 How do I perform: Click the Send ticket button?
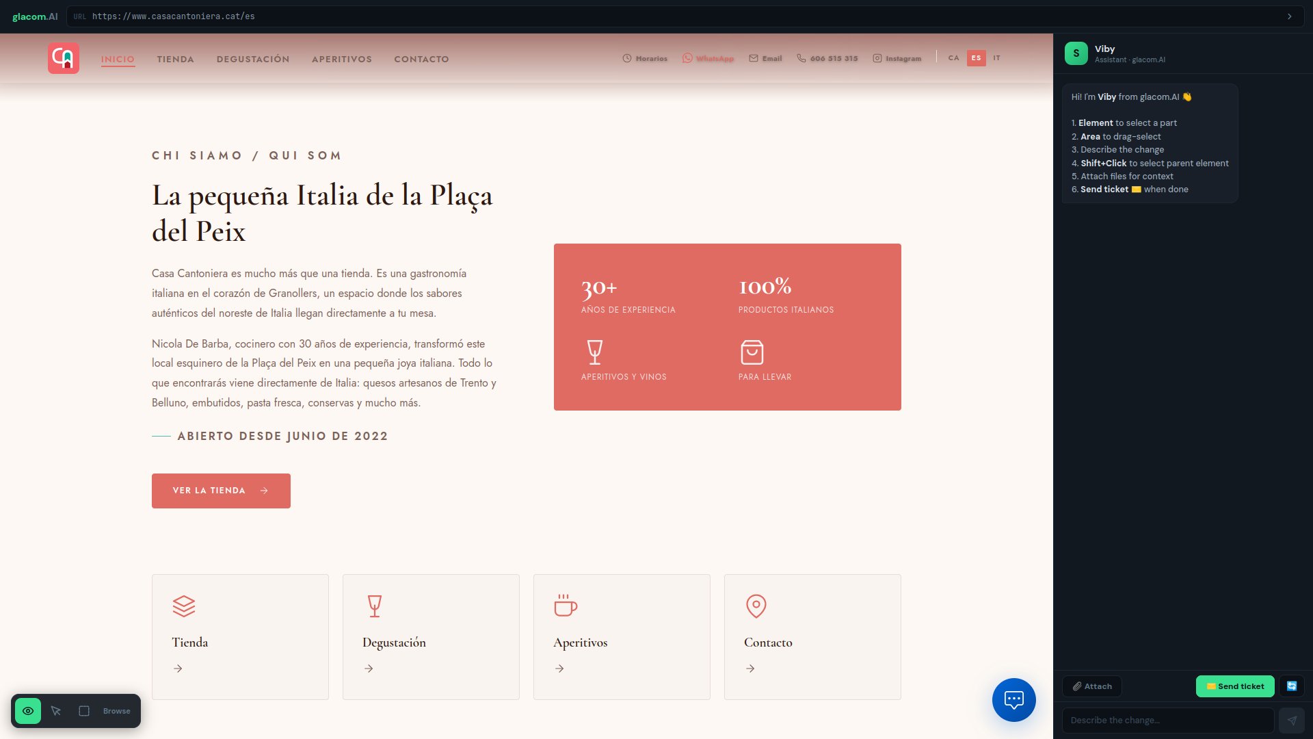(x=1235, y=686)
